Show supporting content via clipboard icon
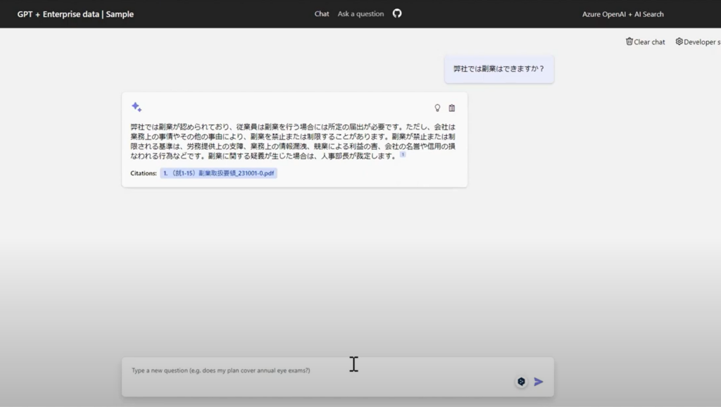Image resolution: width=721 pixels, height=407 pixels. (452, 108)
